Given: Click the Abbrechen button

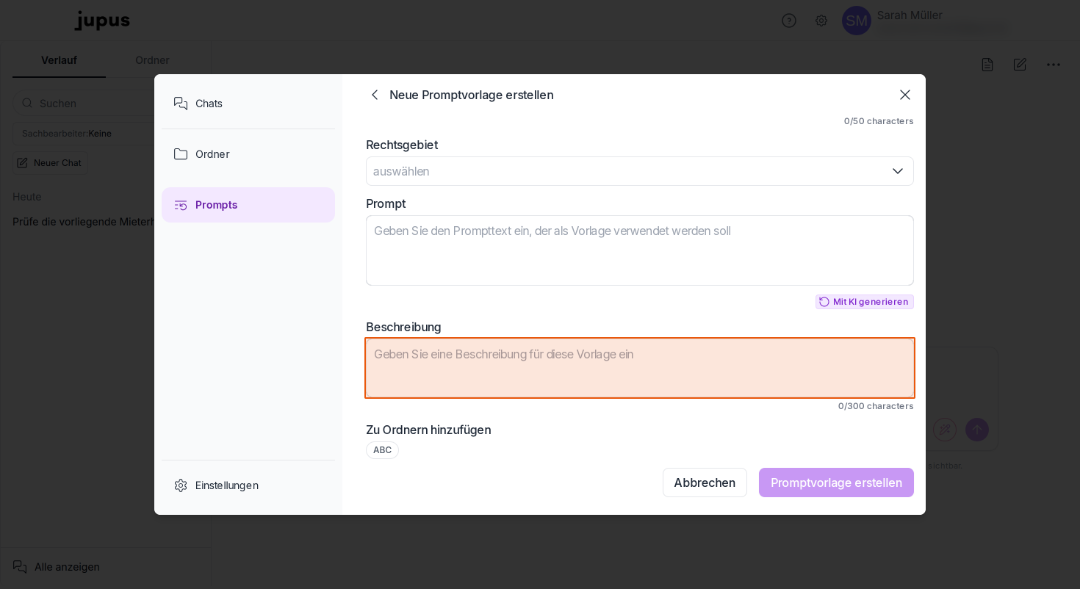Looking at the screenshot, I should click(x=705, y=483).
